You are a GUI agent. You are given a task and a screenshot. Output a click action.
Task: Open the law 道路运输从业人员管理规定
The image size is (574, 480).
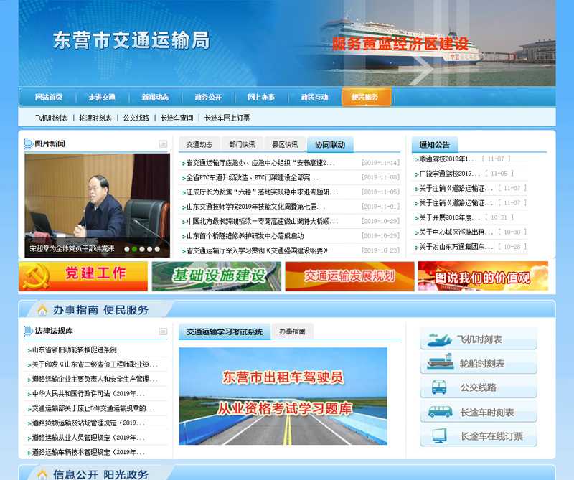click(x=88, y=438)
